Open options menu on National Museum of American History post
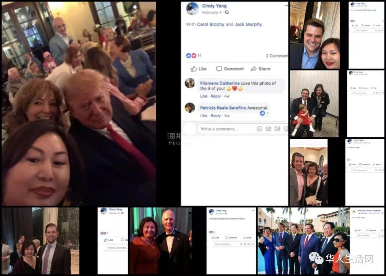The height and width of the screenshot is (276, 386). point(253,211)
